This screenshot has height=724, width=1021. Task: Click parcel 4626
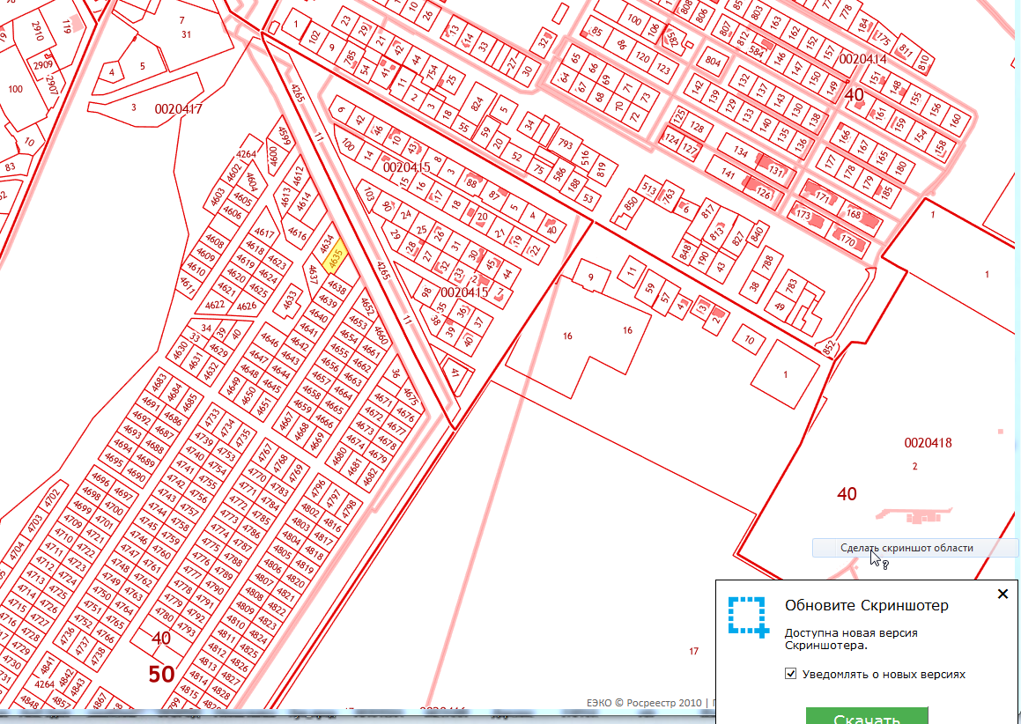coord(247,306)
